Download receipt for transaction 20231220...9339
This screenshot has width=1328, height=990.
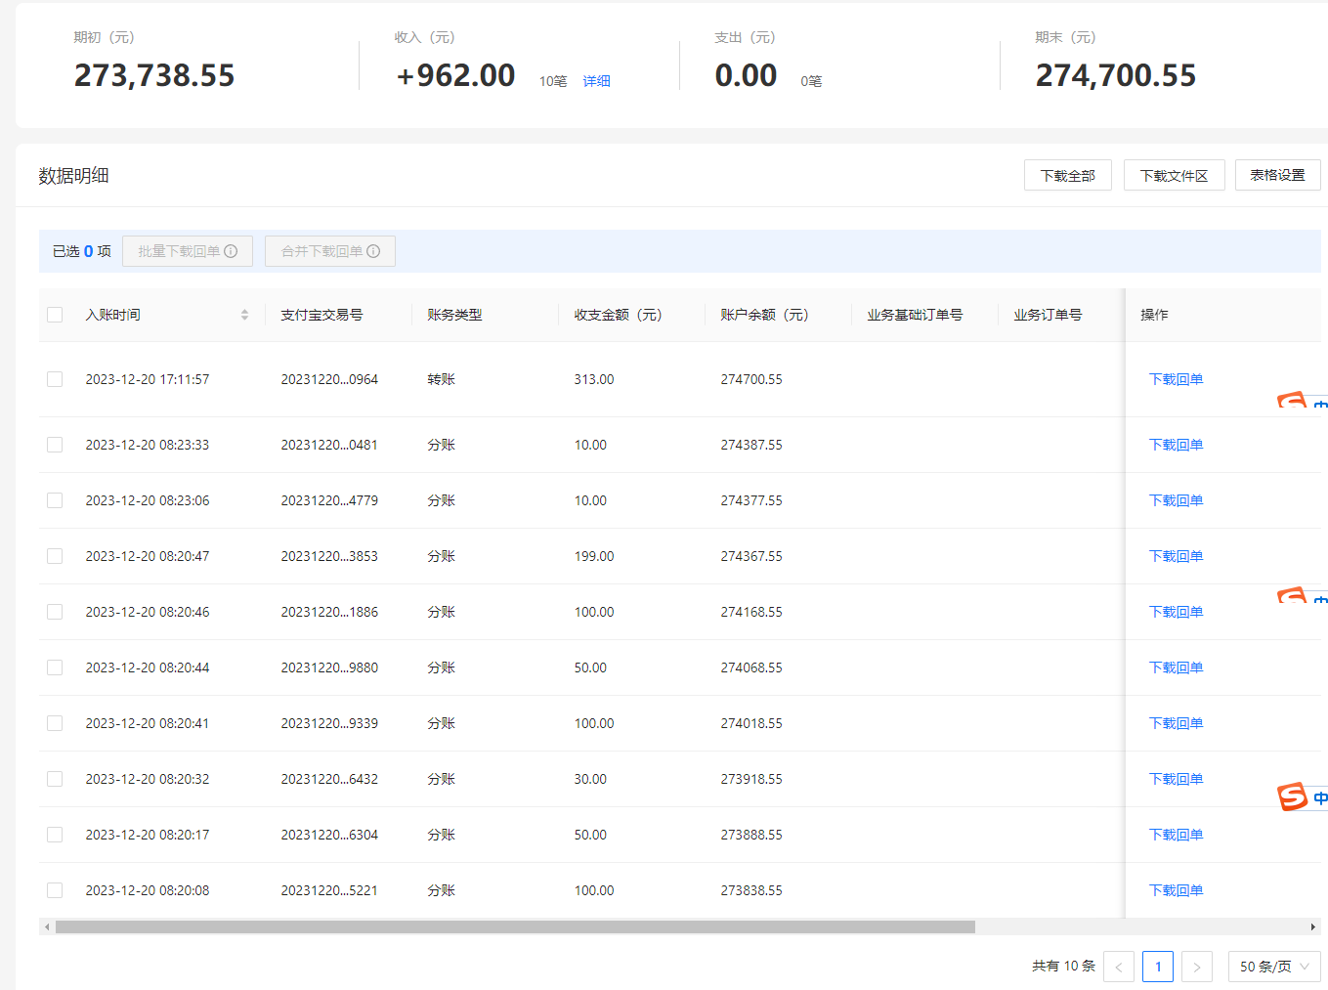pos(1177,723)
